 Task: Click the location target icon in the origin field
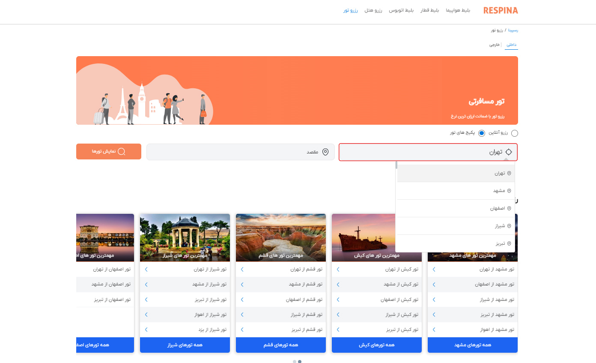[508, 152]
